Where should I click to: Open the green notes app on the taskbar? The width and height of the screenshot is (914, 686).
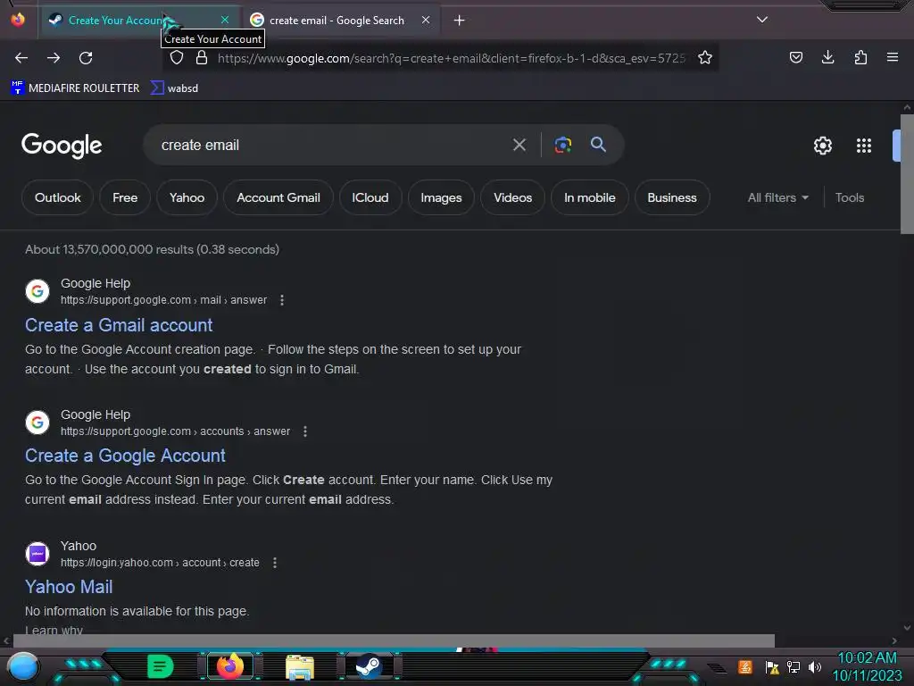(161, 666)
